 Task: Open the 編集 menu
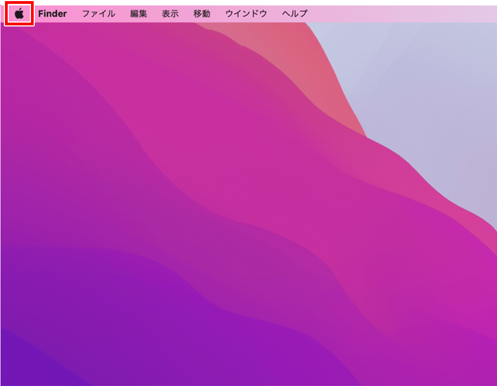[x=139, y=14]
